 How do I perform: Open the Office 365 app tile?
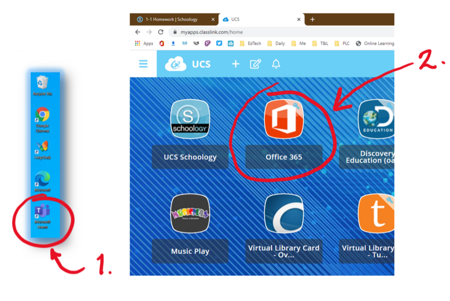click(x=283, y=119)
